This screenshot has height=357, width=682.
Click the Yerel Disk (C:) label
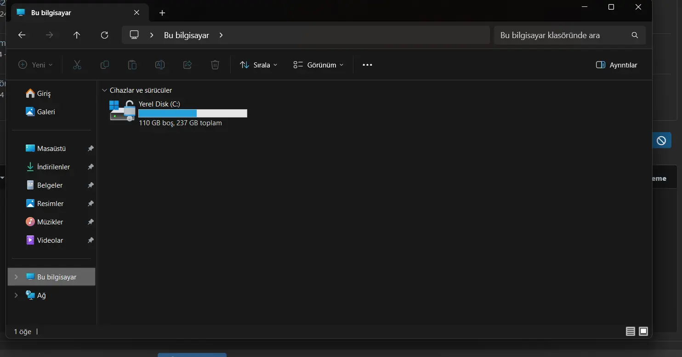pyautogui.click(x=159, y=104)
